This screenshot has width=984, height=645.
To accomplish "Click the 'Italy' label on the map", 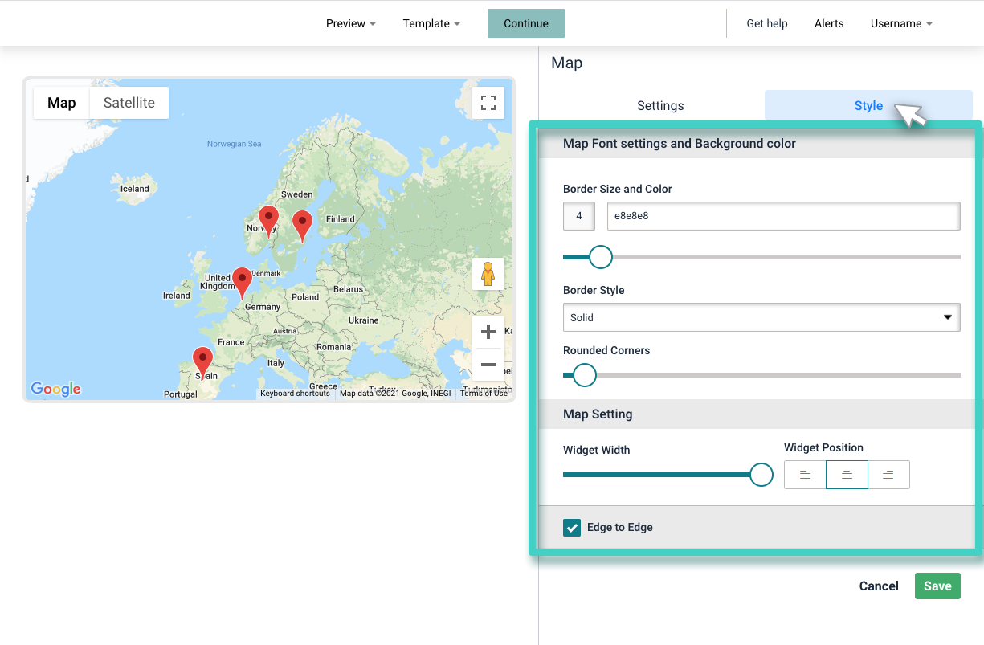I will pos(276,363).
